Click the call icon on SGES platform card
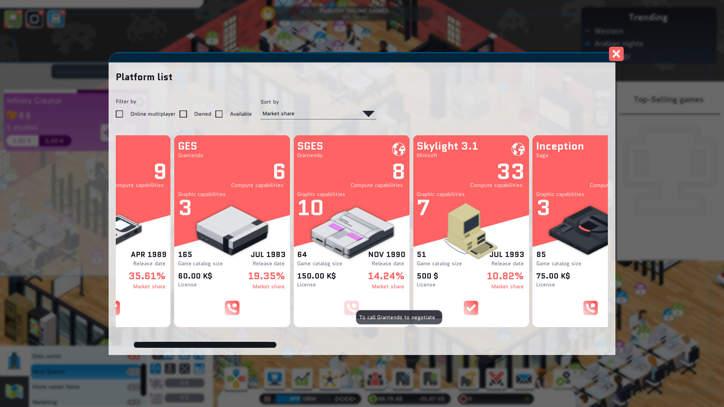724x407 pixels. [x=351, y=308]
